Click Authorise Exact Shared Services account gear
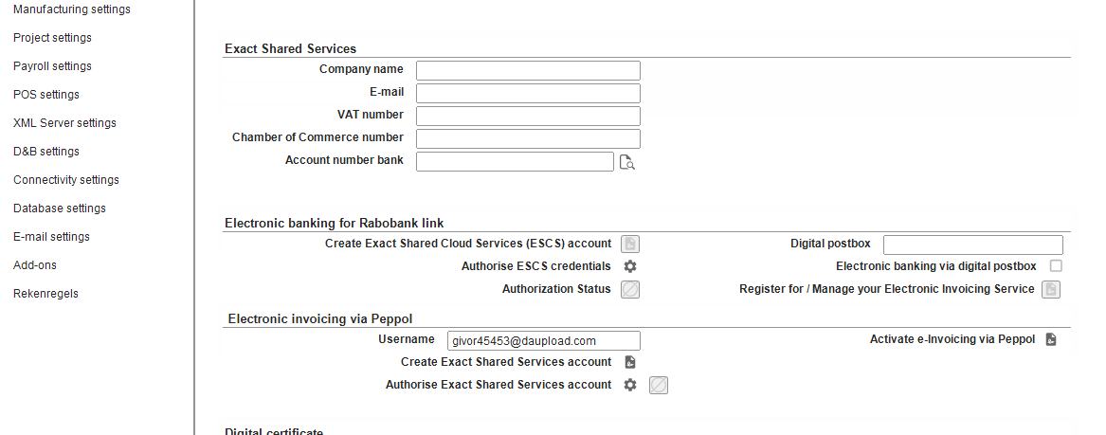Screen dimensions: 1106x435 pos(630,385)
